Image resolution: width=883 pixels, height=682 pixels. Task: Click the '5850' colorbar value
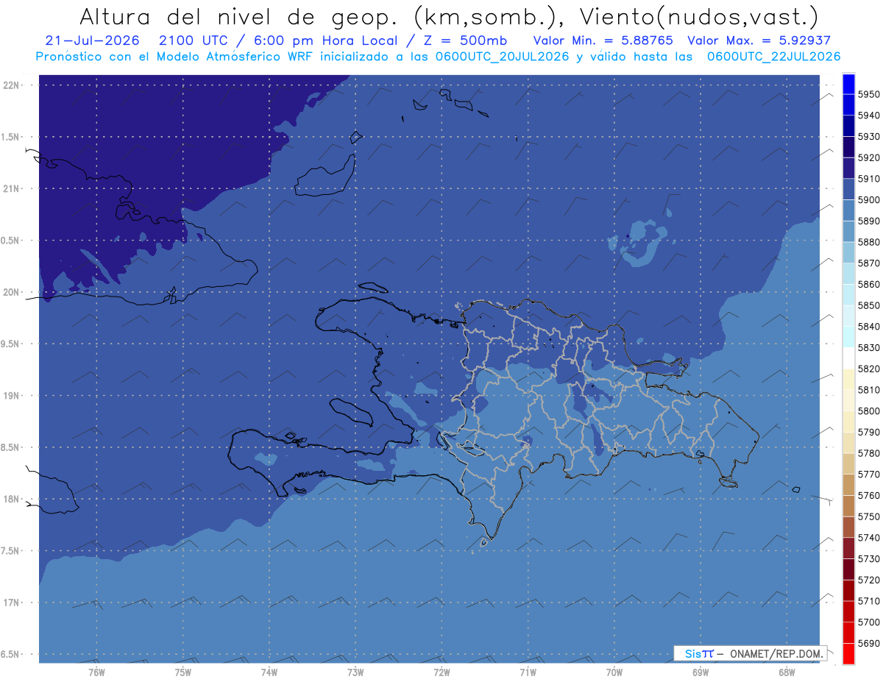point(868,305)
